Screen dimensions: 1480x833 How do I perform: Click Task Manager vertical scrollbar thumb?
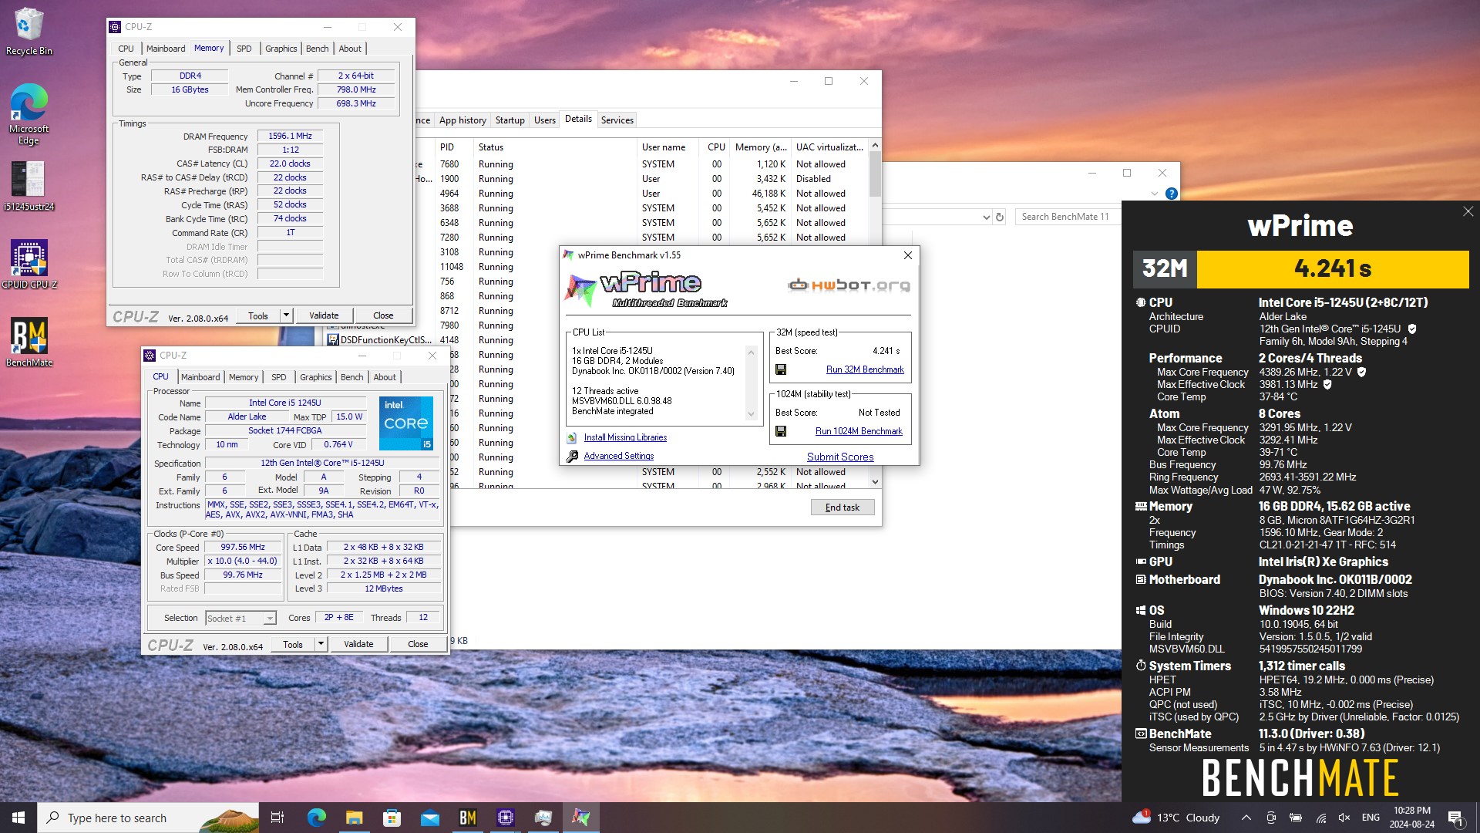coord(875,174)
